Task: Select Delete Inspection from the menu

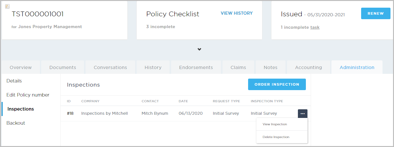Action: pyautogui.click(x=276, y=137)
